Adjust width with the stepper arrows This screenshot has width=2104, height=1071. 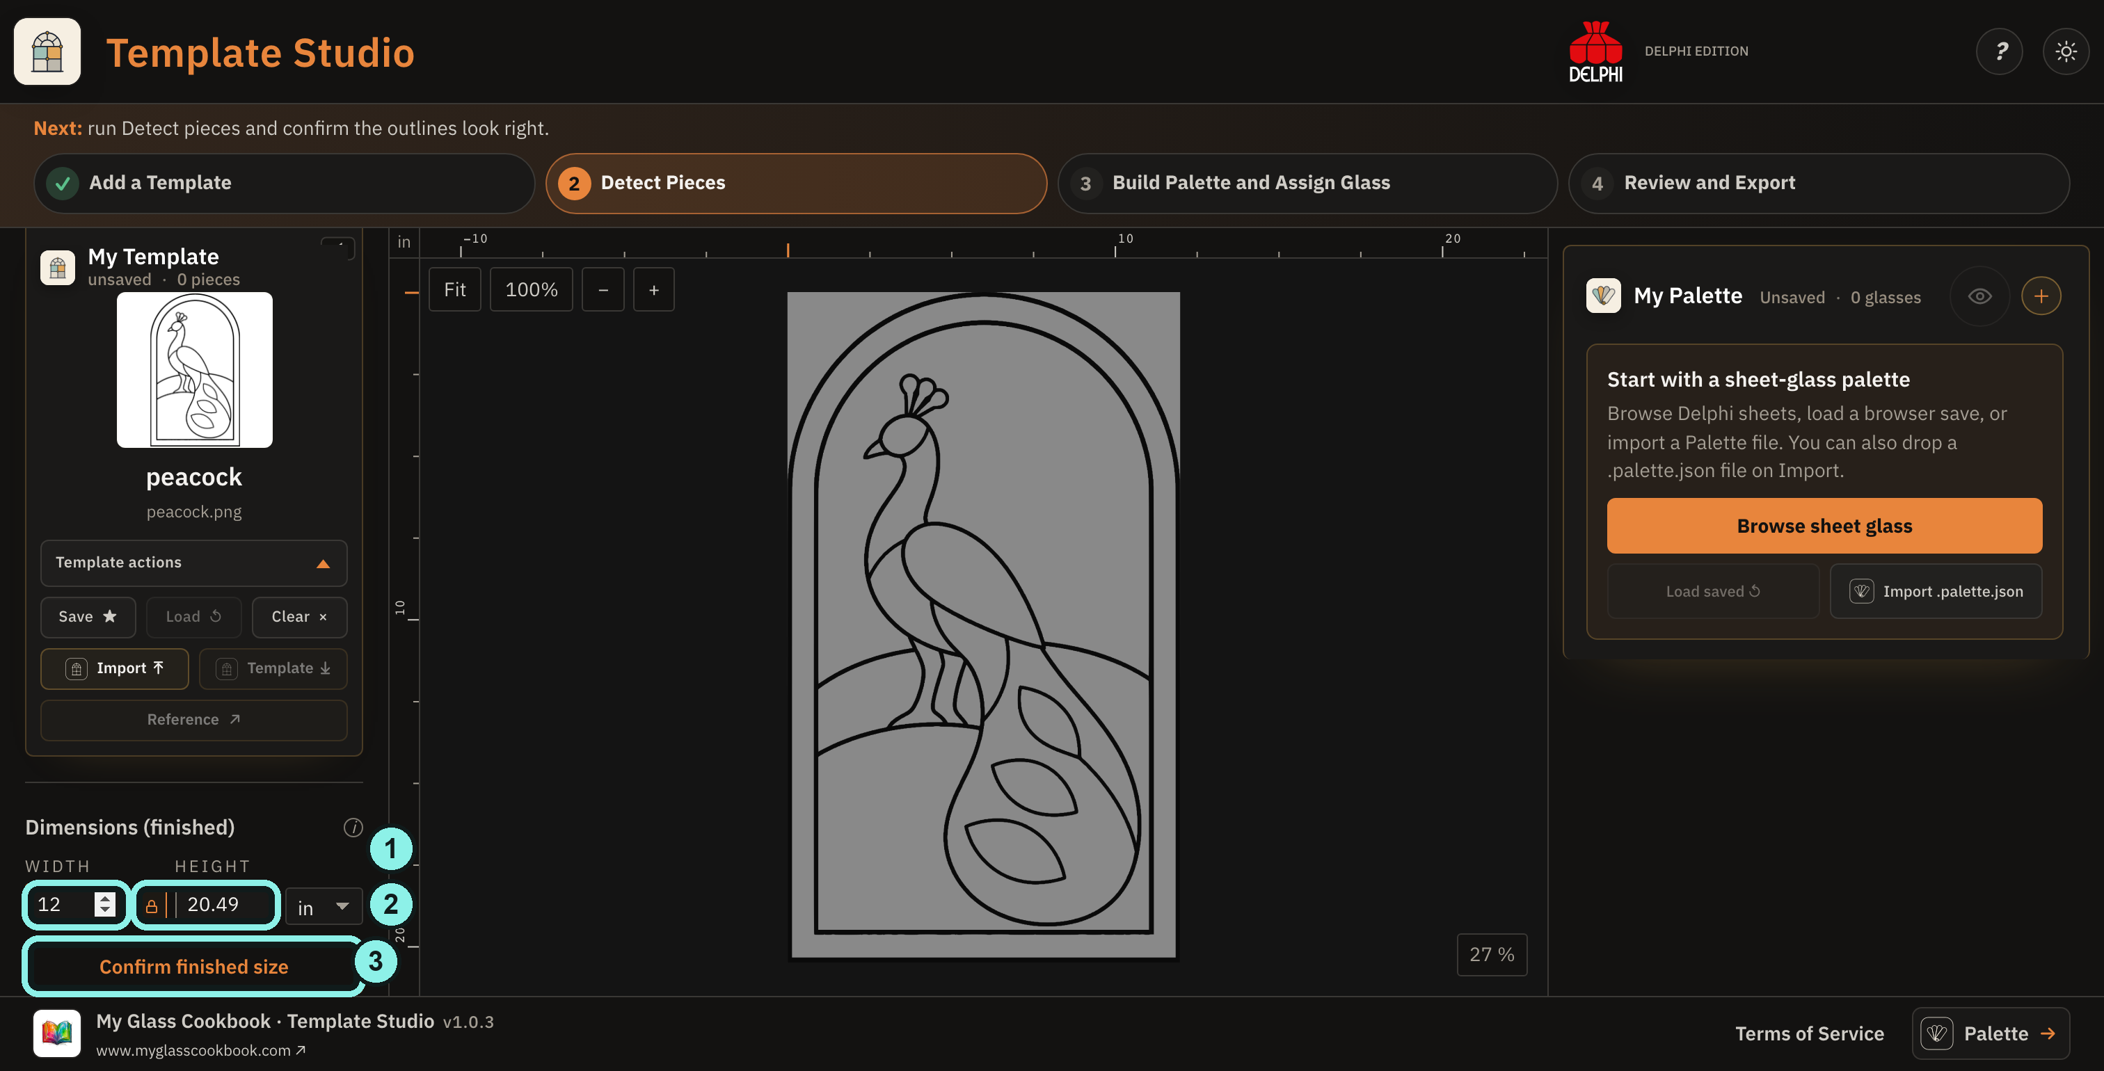104,905
